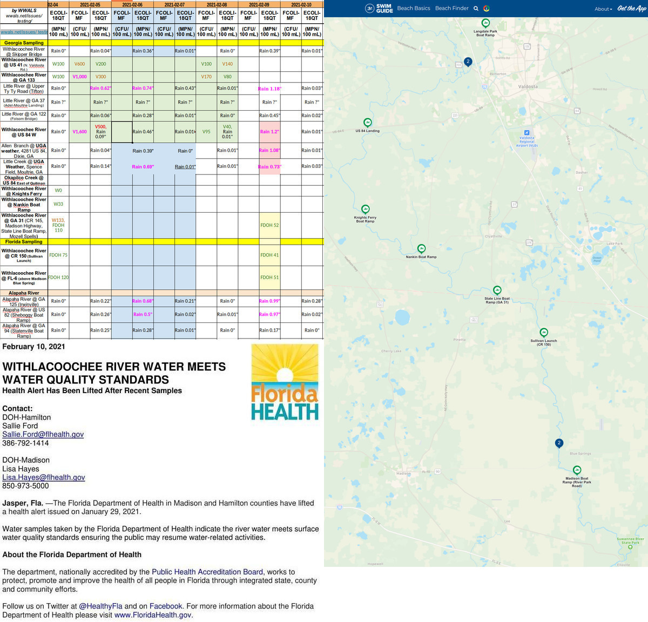Click the Valdosta city label on map
Image resolution: width=648 pixels, height=622 pixels.
coord(528,86)
